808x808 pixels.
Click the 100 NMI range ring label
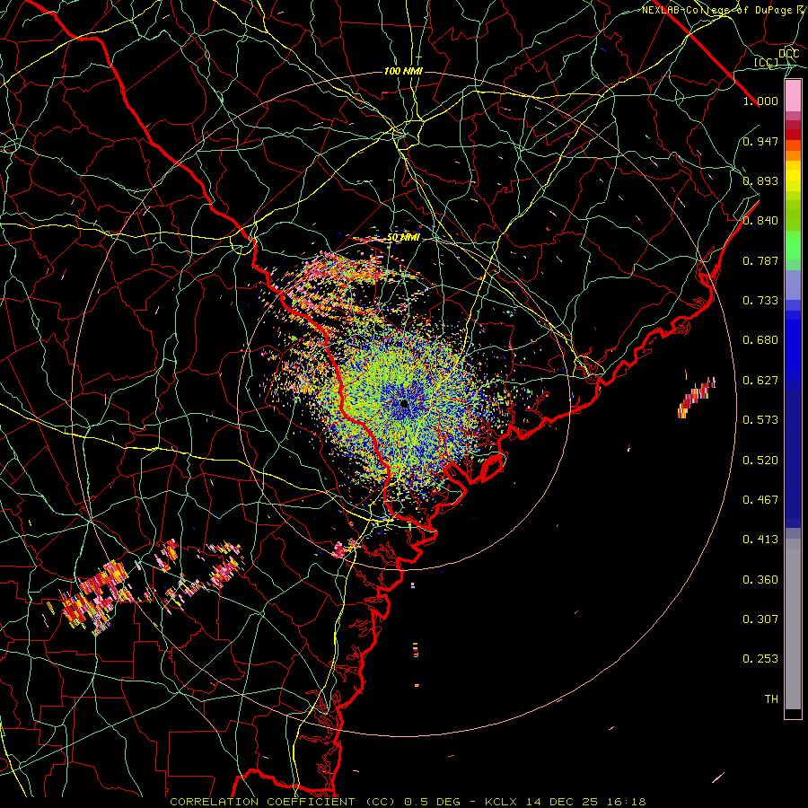click(x=403, y=71)
